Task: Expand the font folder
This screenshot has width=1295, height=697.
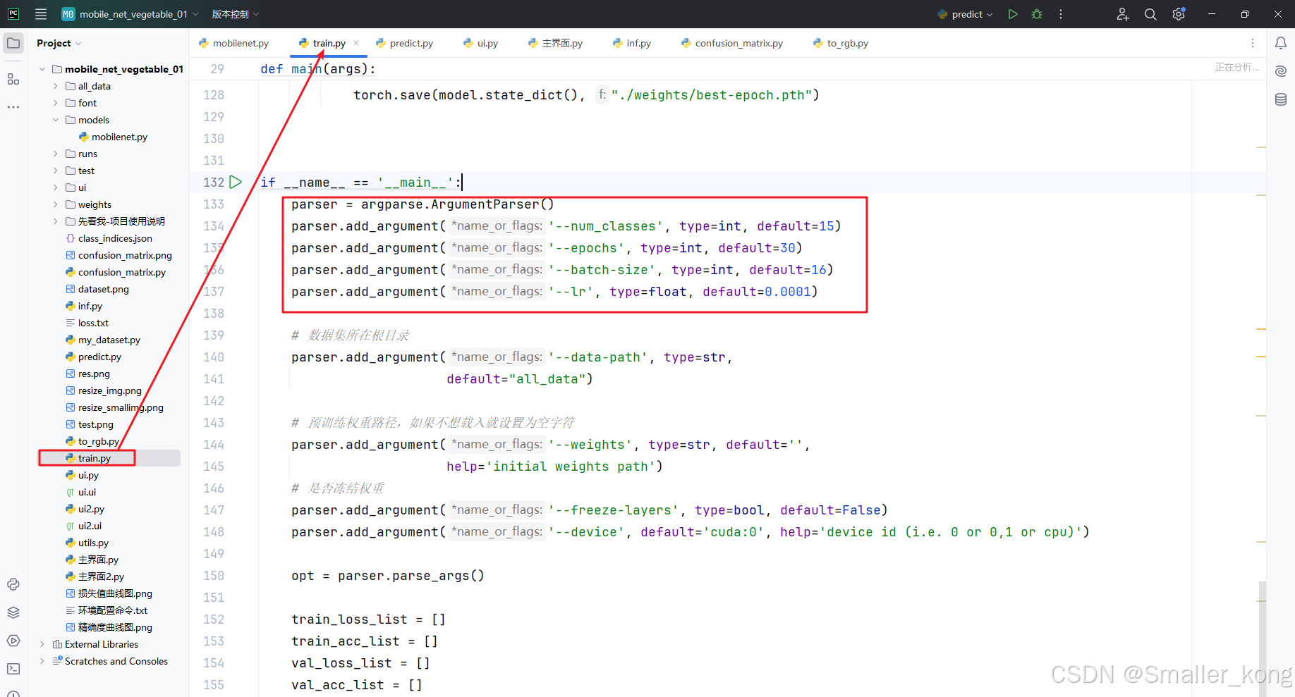Action: tap(56, 103)
